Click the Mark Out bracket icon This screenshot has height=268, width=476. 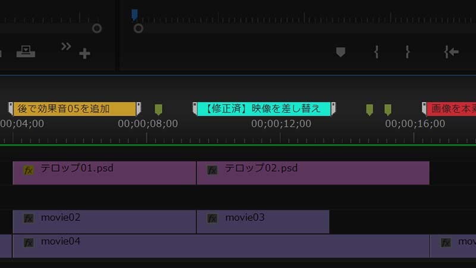point(408,52)
